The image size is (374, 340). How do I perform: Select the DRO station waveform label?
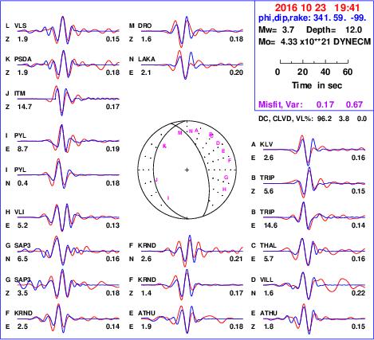145,25
